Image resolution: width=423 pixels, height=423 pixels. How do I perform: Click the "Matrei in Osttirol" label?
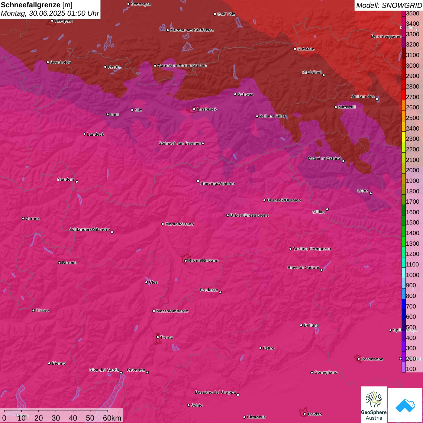click(x=325, y=158)
